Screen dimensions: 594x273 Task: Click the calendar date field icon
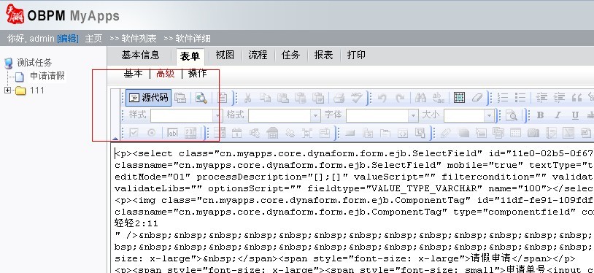click(x=236, y=133)
